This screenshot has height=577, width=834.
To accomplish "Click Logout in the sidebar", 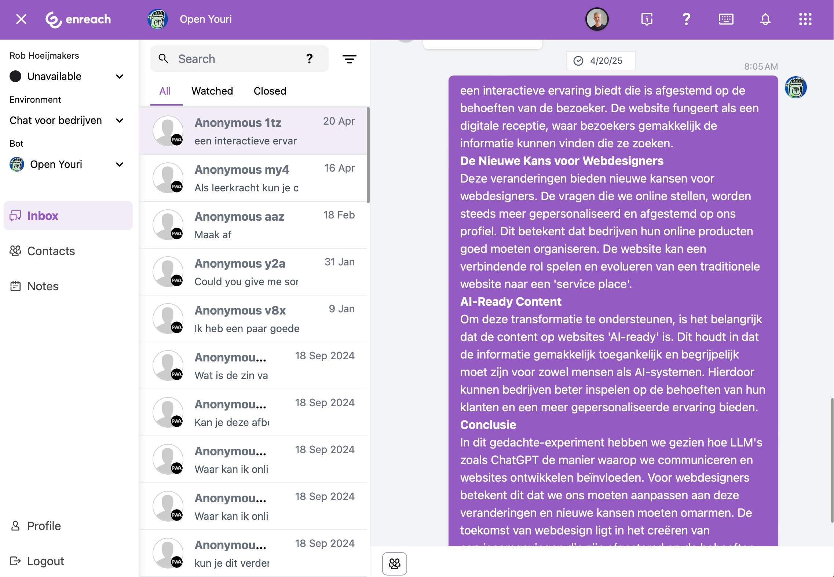I will coord(45,561).
